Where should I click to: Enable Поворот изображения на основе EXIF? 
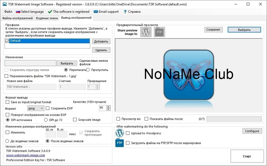[x=8, y=115]
